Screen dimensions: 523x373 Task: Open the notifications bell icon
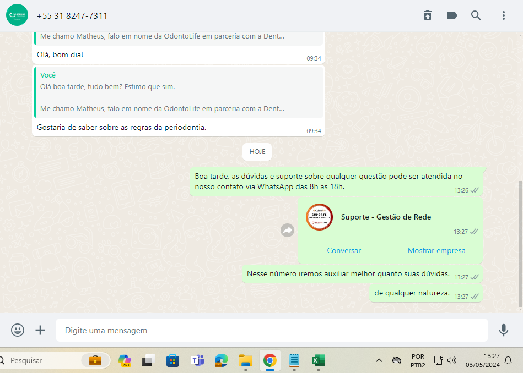click(508, 360)
